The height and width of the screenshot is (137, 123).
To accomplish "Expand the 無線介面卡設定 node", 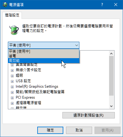I will point(12,70).
